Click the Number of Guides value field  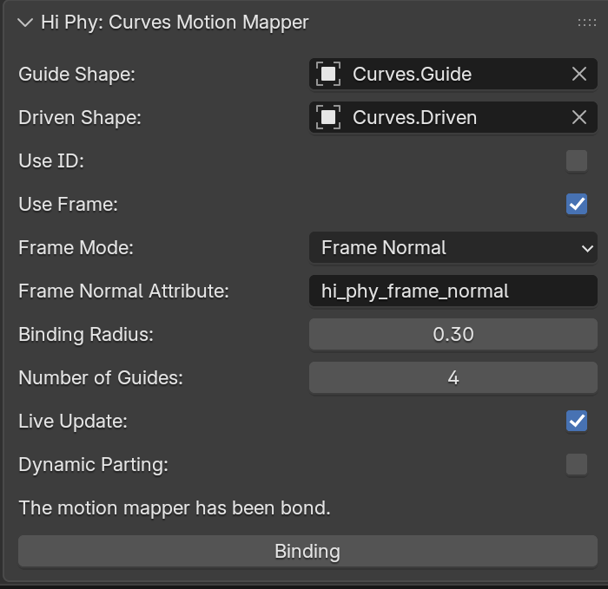[x=453, y=377]
